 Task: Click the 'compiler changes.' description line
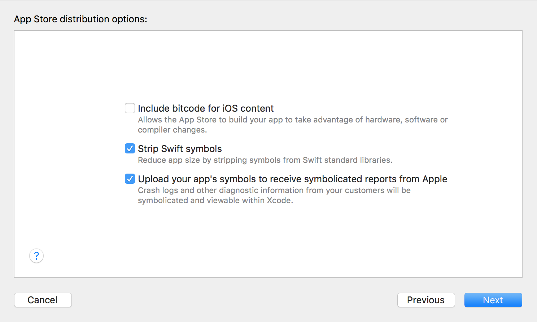click(x=173, y=130)
